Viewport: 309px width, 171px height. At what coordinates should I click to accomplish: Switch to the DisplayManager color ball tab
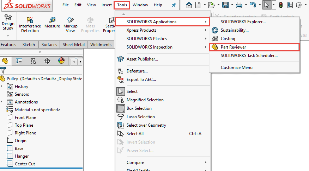click(x=61, y=61)
